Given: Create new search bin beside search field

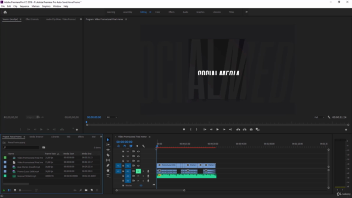Looking at the screenshot, I should coord(44,147).
